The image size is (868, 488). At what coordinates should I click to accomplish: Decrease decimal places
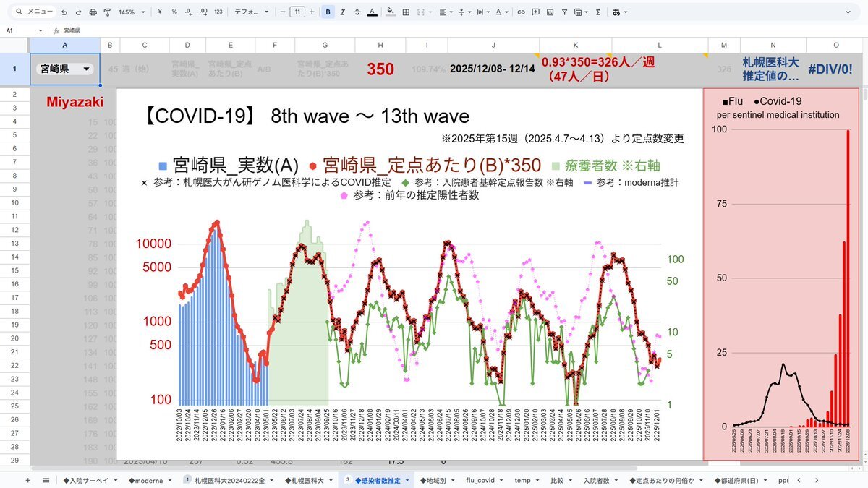coord(188,12)
